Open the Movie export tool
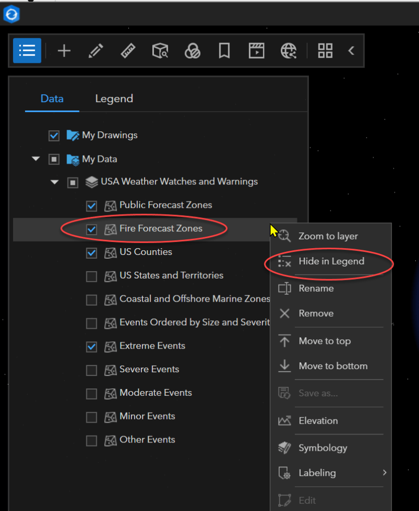This screenshot has width=419, height=511. pos(256,51)
